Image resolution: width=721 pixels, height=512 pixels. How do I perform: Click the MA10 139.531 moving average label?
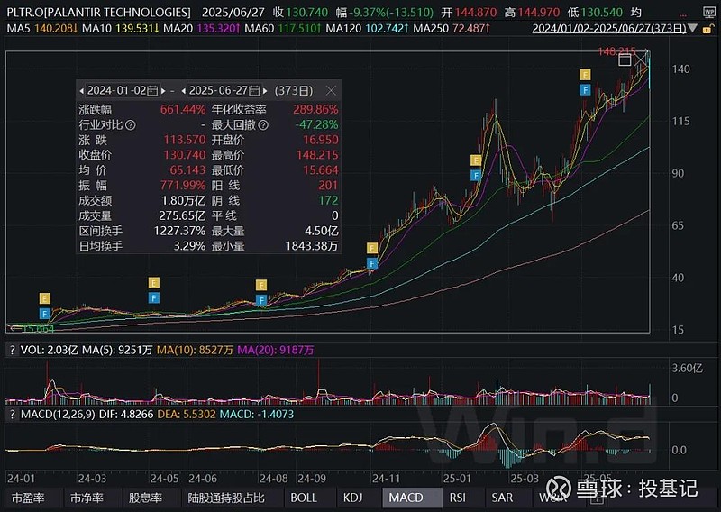pos(121,29)
